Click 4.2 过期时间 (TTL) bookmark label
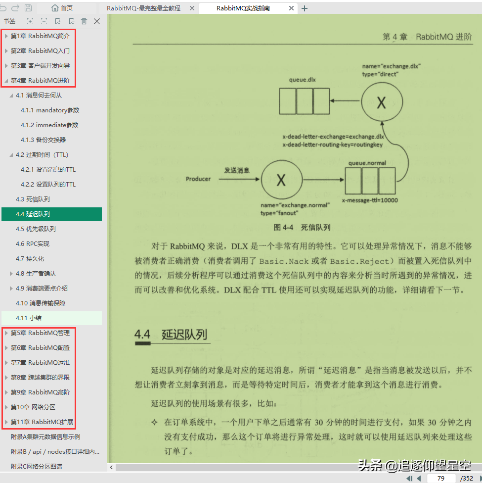This screenshot has width=482, height=483. tap(42, 154)
